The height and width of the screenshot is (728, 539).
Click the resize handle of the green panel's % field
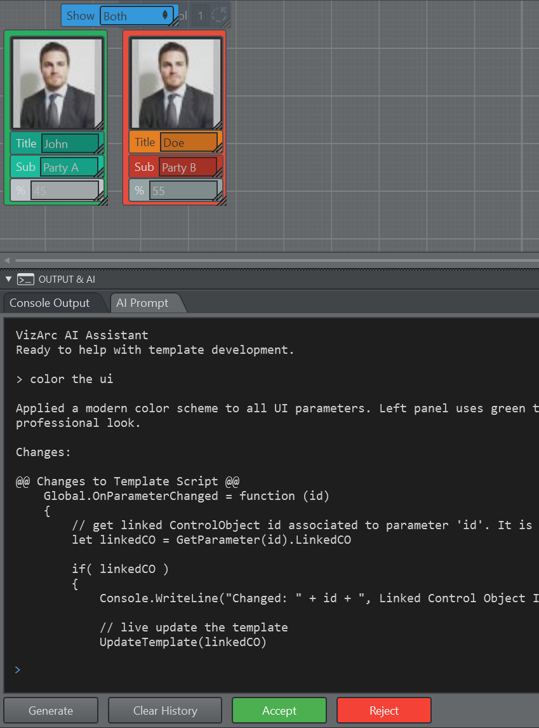pos(100,199)
